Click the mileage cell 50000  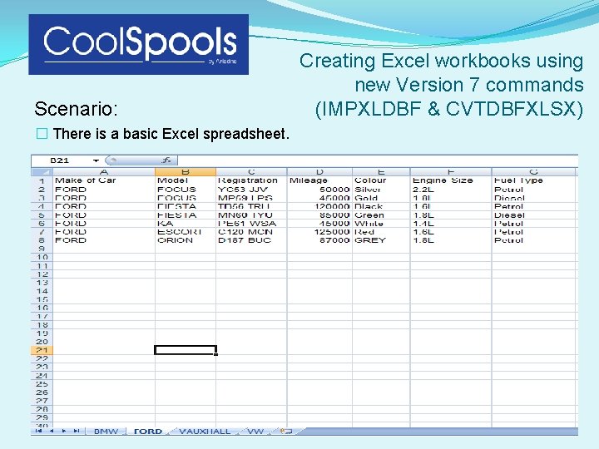click(x=319, y=190)
